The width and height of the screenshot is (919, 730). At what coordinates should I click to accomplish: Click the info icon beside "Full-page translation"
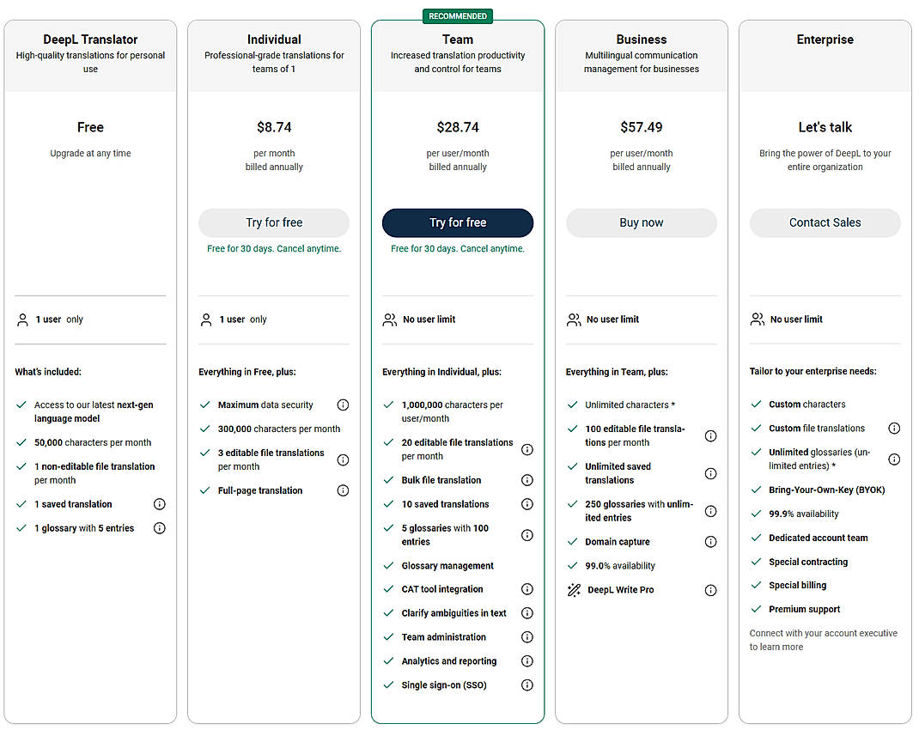(x=344, y=490)
